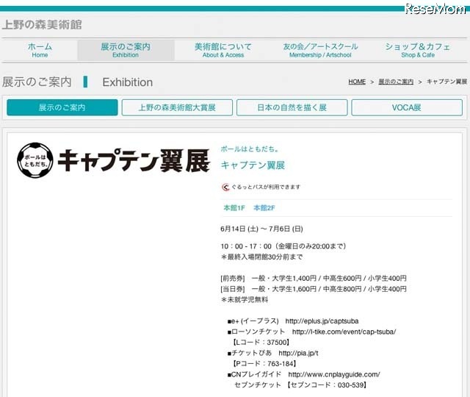Click the Pコード：763-184 text
This screenshot has width=470, height=397.
pos(264,364)
